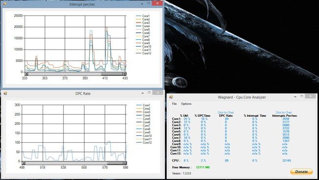The width and height of the screenshot is (319, 180).
Task: Click Core1 legend entry in DPC Rate chart
Action: point(143,105)
